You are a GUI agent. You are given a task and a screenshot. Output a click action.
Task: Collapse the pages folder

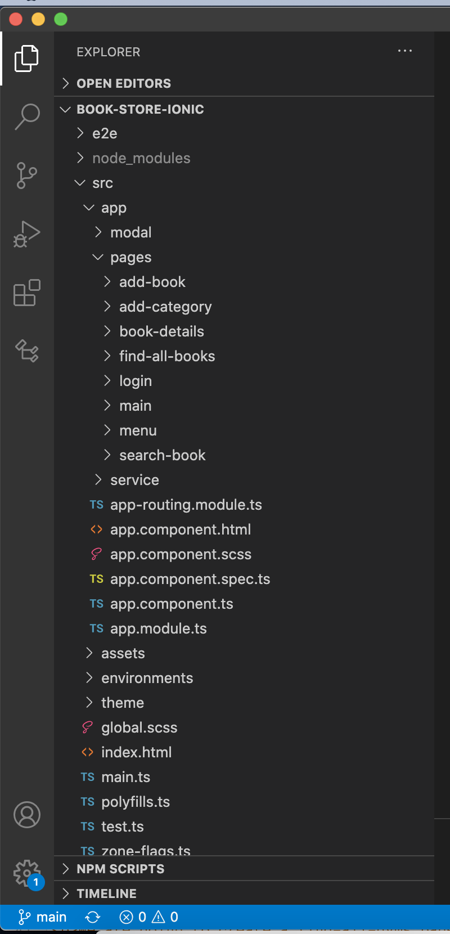click(130, 257)
